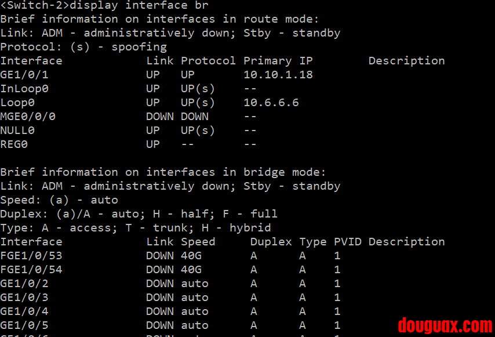The height and width of the screenshot is (337, 495).
Task: Select the FGE1/0/54 interface entry
Action: [31, 270]
